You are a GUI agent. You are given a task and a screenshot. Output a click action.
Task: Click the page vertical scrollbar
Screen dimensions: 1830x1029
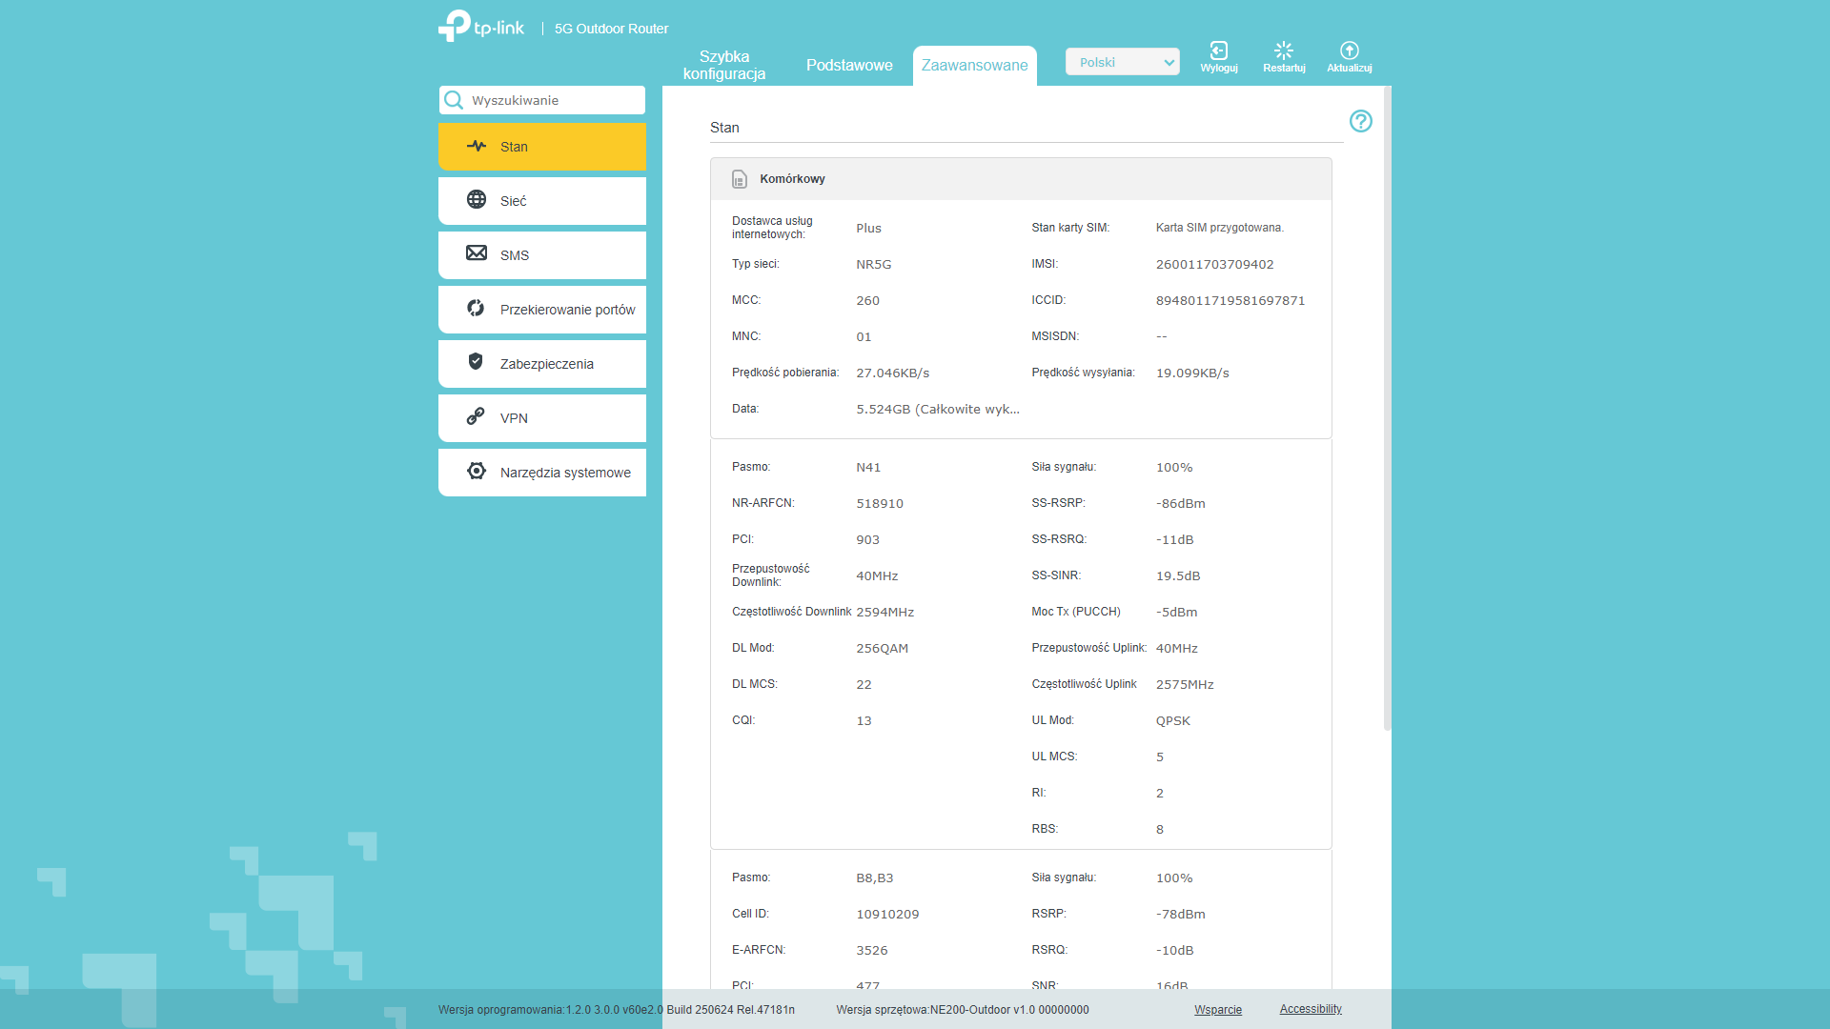pos(1387,410)
